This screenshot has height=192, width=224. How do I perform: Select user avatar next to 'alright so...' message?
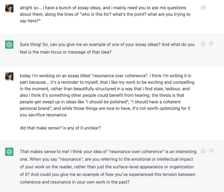9,9
